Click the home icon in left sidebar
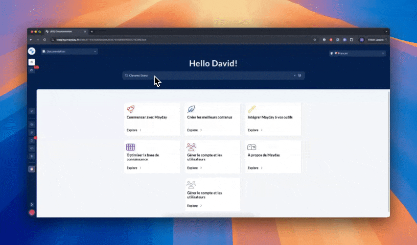Screen dimensions: 417x245 (32, 111)
